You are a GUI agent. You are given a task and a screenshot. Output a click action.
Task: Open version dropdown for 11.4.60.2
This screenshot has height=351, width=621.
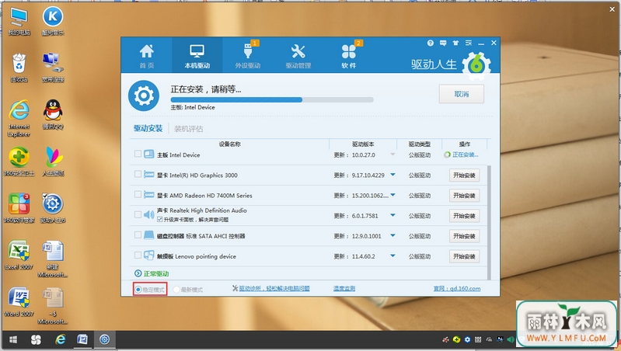(392, 255)
